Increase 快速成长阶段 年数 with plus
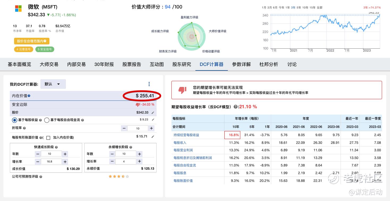The height and width of the screenshot is (201, 390). tap(65, 154)
